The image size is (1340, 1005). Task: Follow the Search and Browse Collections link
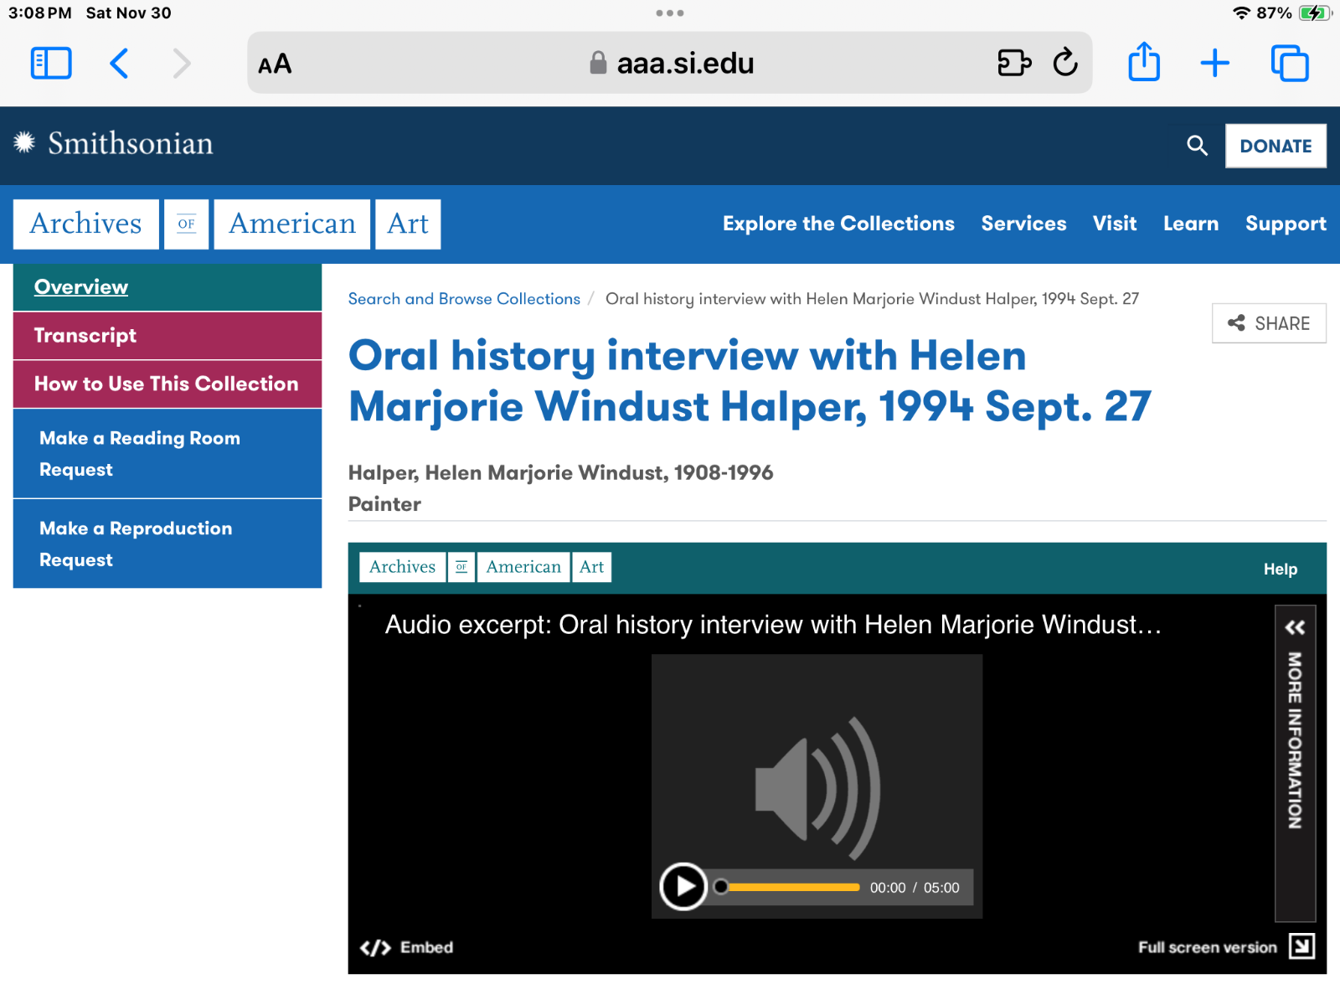pos(464,299)
